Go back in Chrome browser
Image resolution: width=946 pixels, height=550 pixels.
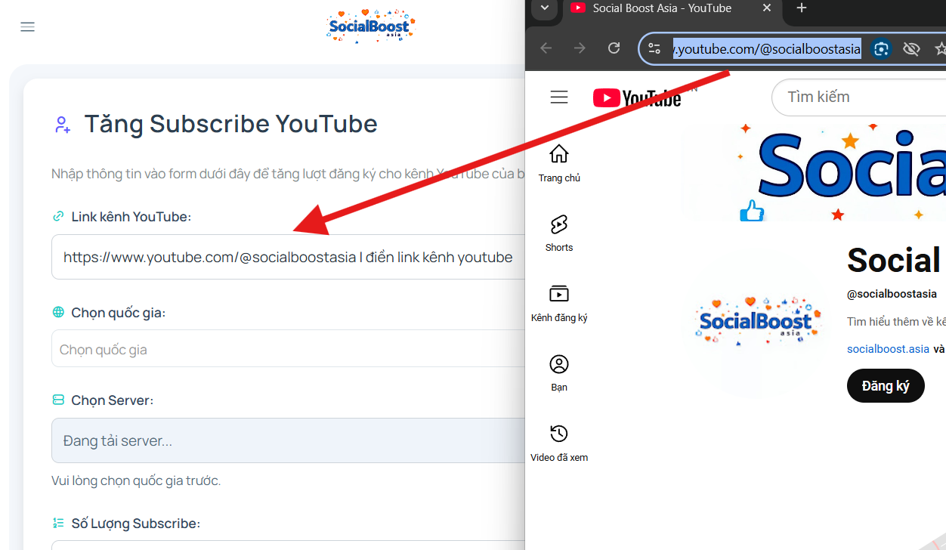546,48
